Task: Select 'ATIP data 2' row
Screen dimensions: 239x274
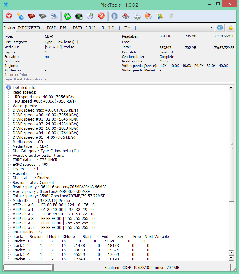Action: [53, 214]
